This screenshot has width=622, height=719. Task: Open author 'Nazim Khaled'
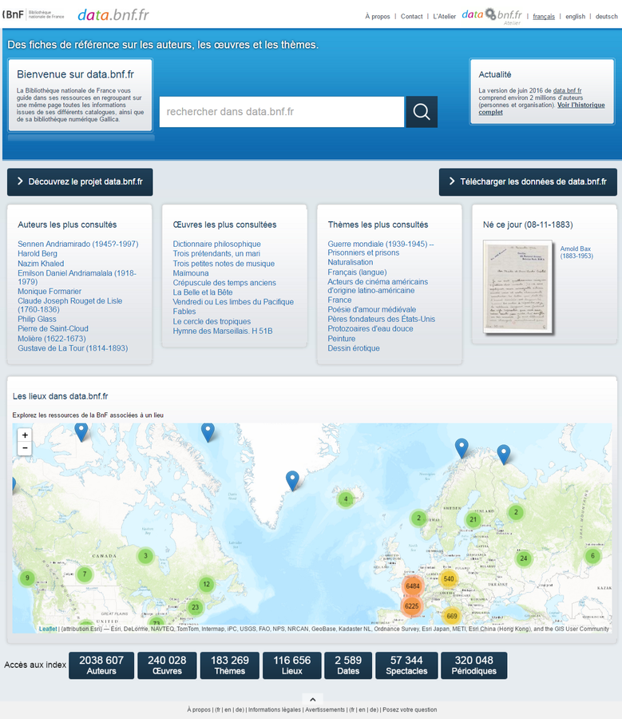click(x=41, y=264)
